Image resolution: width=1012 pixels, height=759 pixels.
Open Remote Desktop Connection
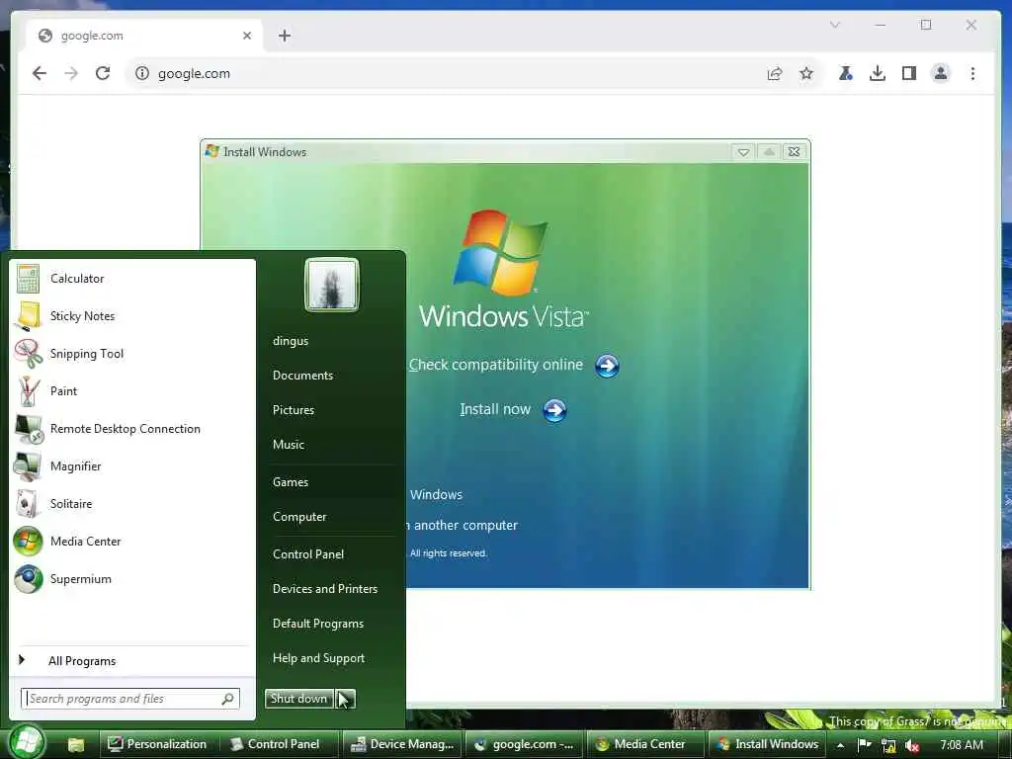[x=132, y=429]
